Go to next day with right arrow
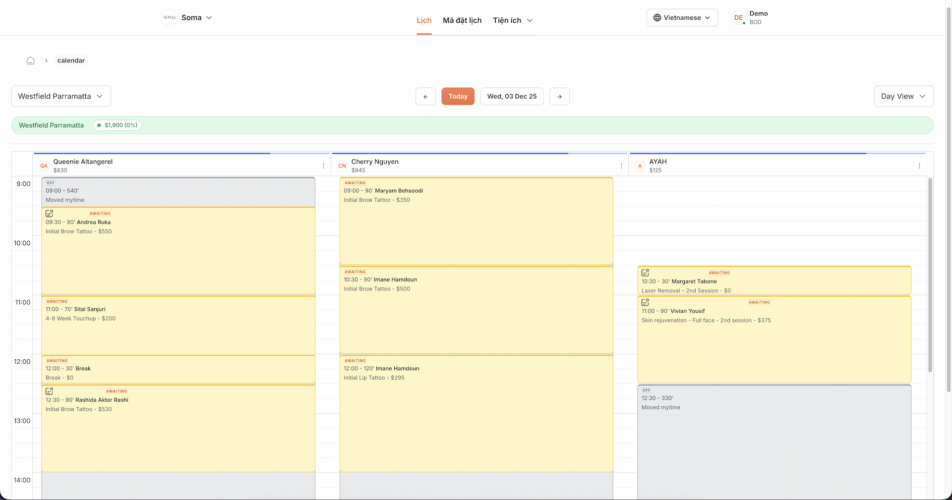952x500 pixels. click(559, 97)
